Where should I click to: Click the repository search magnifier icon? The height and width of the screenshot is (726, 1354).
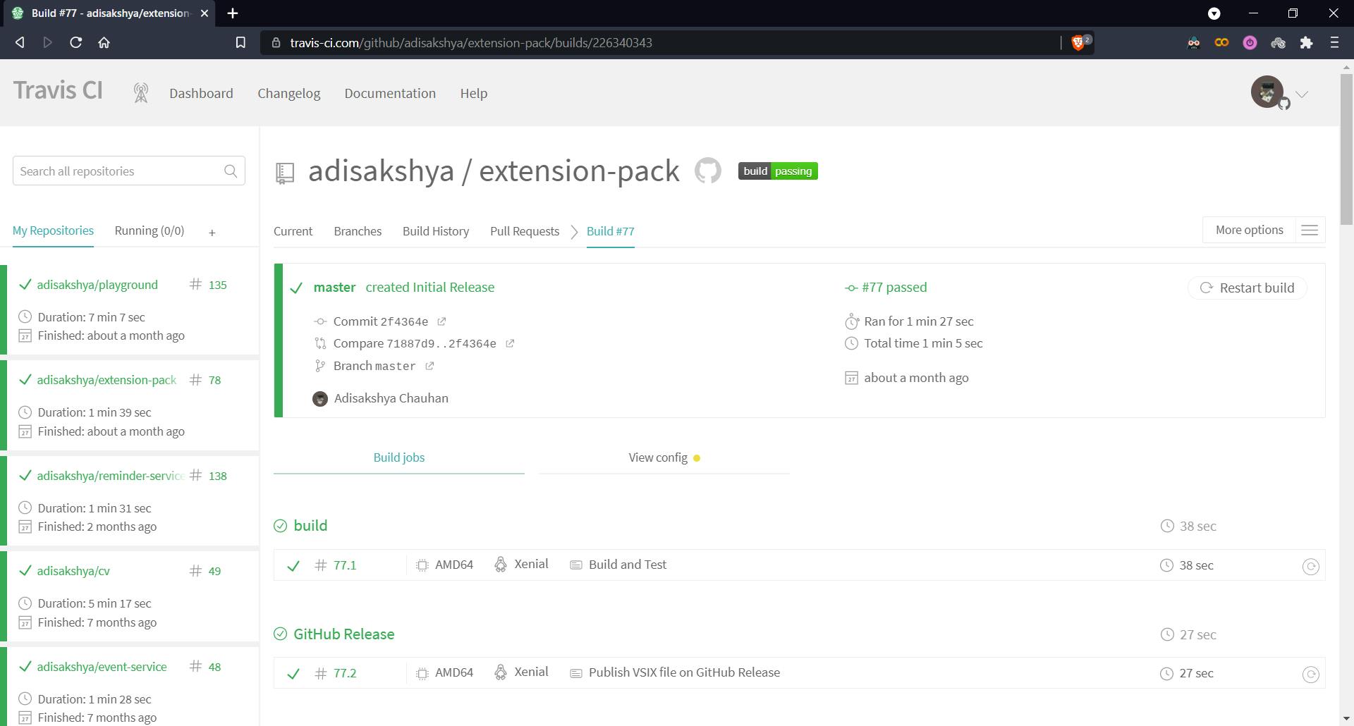(x=231, y=171)
